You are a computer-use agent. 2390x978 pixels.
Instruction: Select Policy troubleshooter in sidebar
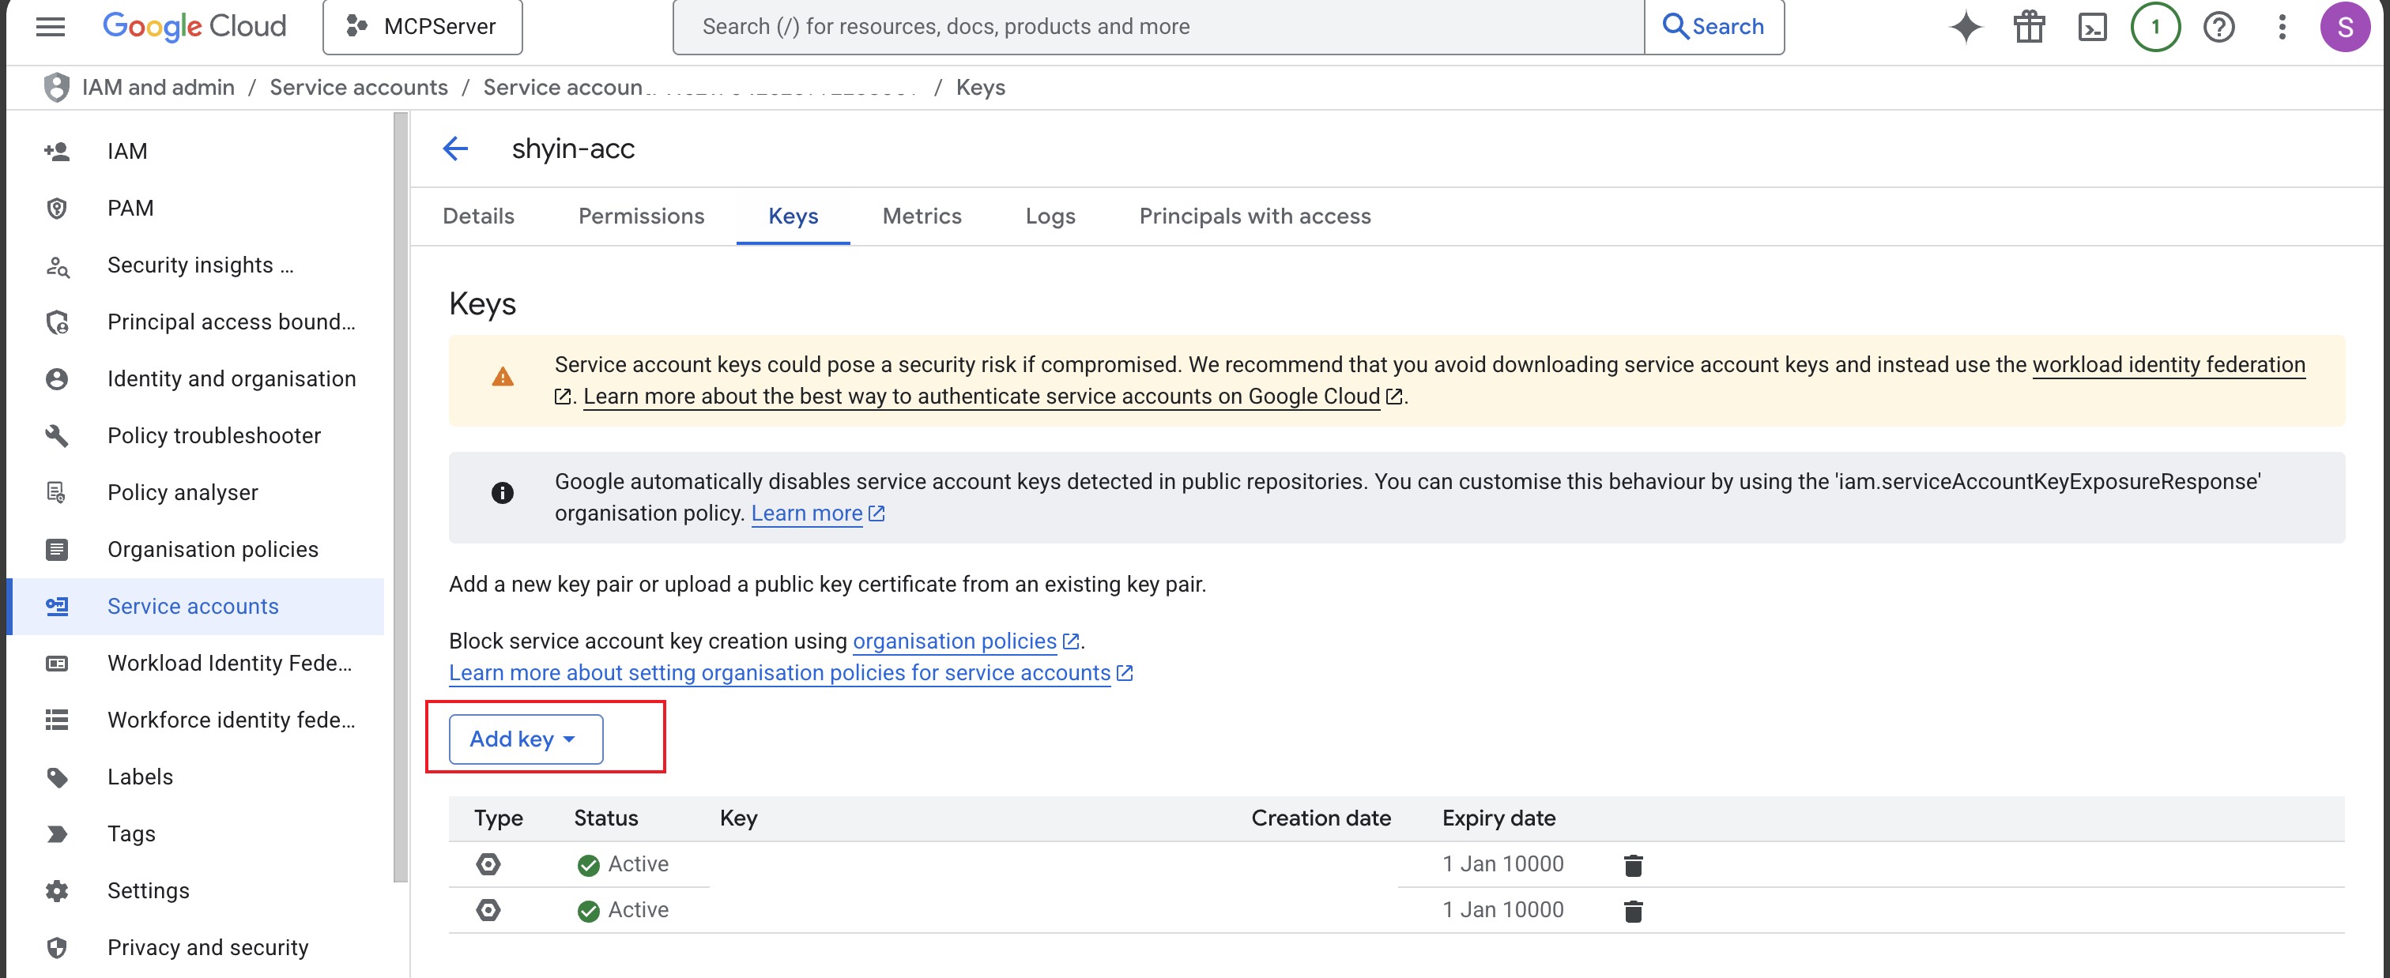tap(213, 436)
